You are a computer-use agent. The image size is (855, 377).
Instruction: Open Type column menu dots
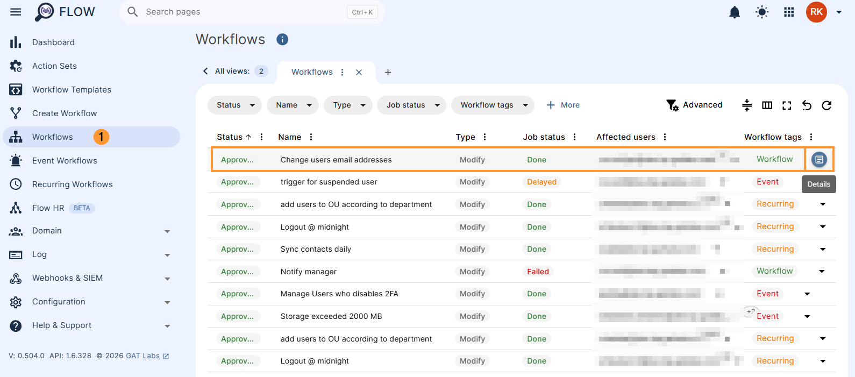click(x=485, y=137)
